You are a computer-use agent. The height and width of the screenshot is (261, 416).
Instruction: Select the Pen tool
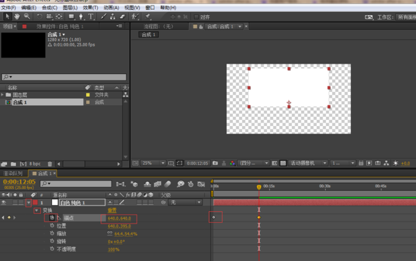[81, 17]
